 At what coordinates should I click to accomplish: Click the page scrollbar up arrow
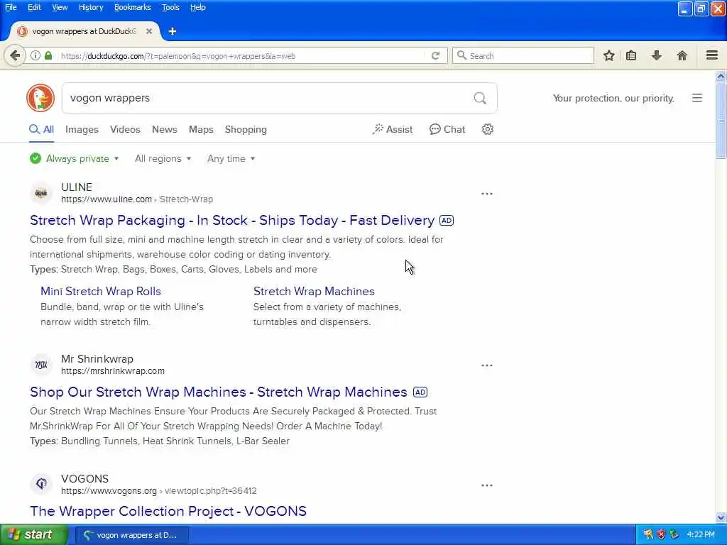(721, 77)
